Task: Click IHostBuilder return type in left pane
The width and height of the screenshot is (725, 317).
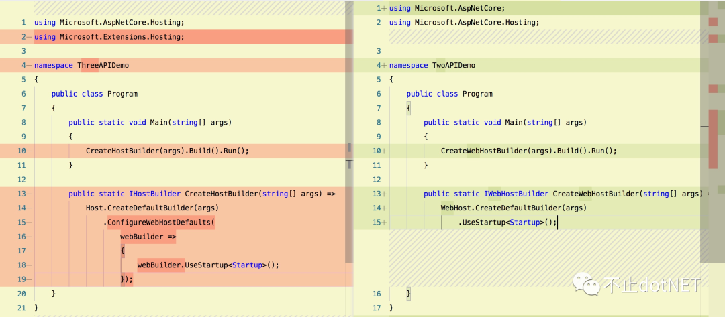Action: pyautogui.click(x=154, y=194)
